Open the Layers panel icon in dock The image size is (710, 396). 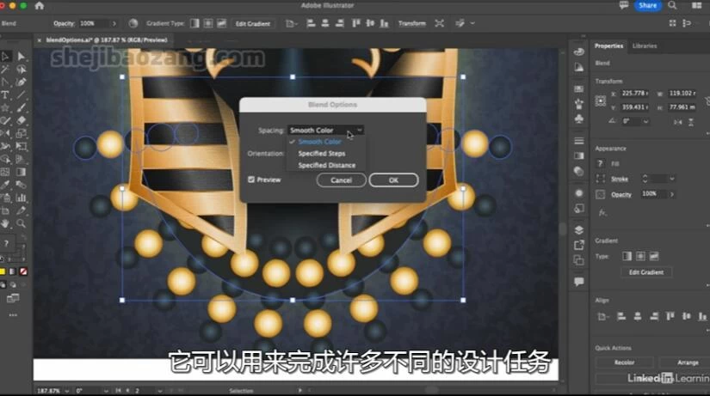click(578, 229)
